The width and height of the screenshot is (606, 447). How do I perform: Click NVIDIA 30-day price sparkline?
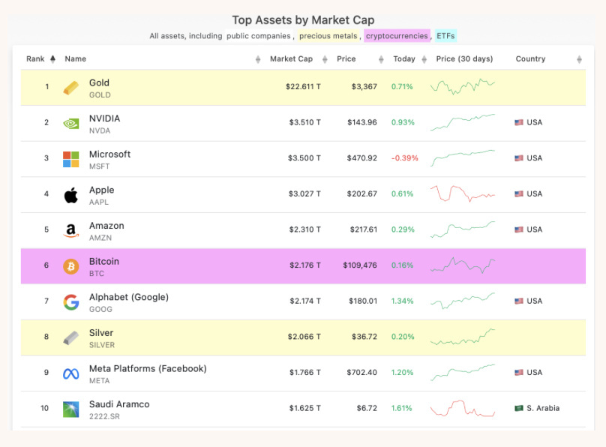click(x=463, y=122)
